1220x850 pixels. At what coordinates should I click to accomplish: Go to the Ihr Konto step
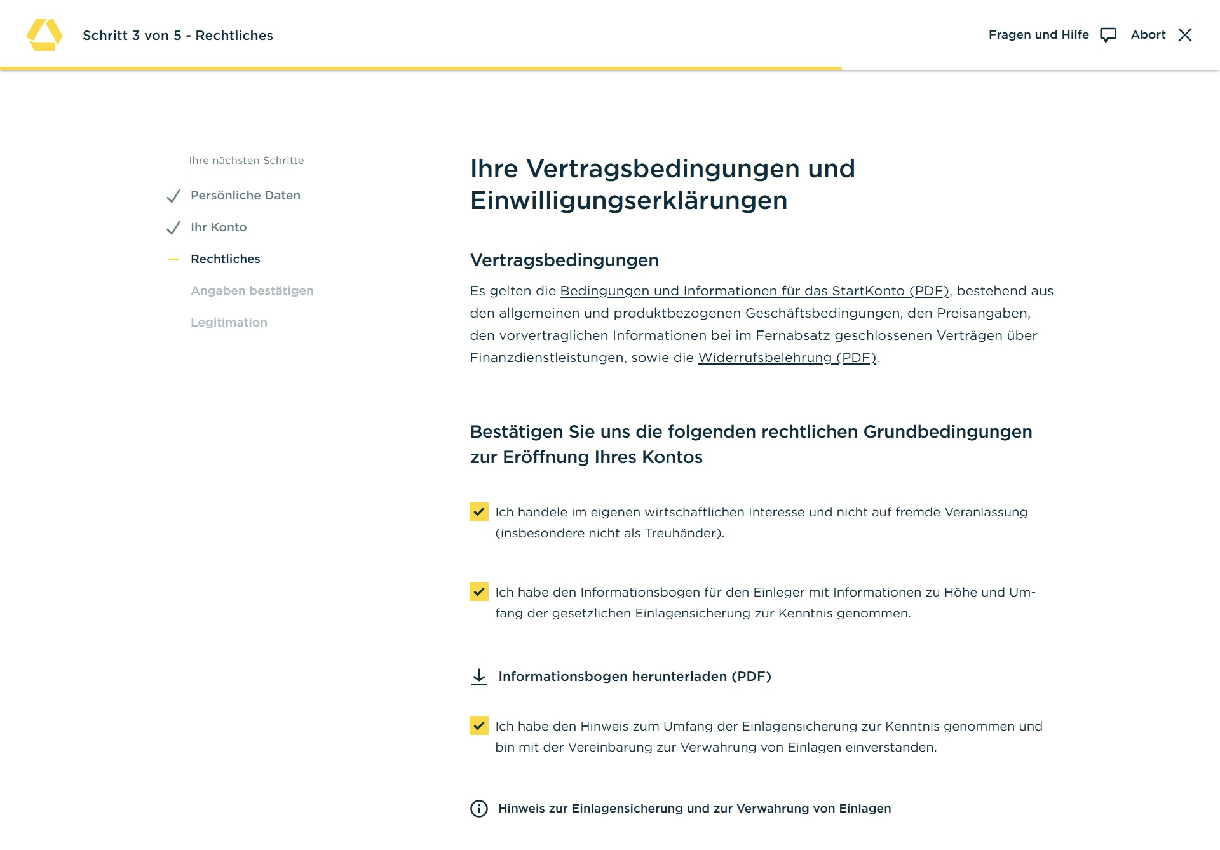219,227
